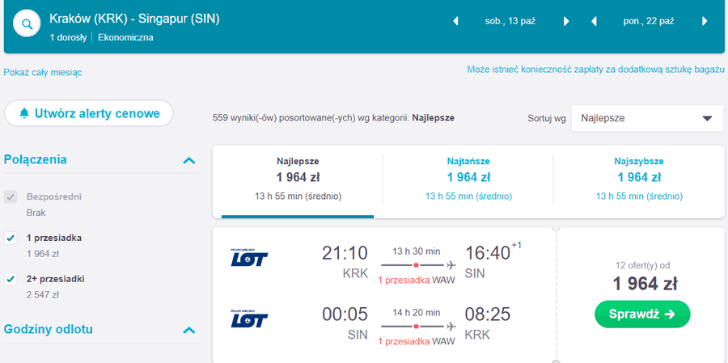Click the search magnifier icon
This screenshot has height=363, width=728.
[28, 24]
